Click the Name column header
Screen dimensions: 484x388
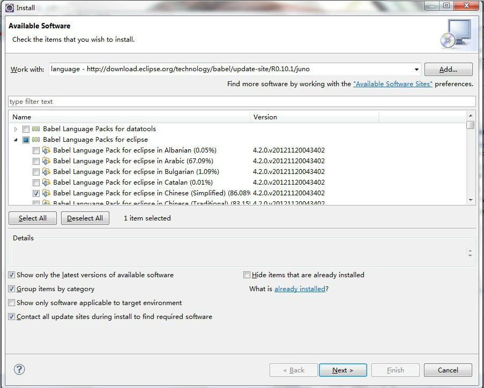click(129, 117)
